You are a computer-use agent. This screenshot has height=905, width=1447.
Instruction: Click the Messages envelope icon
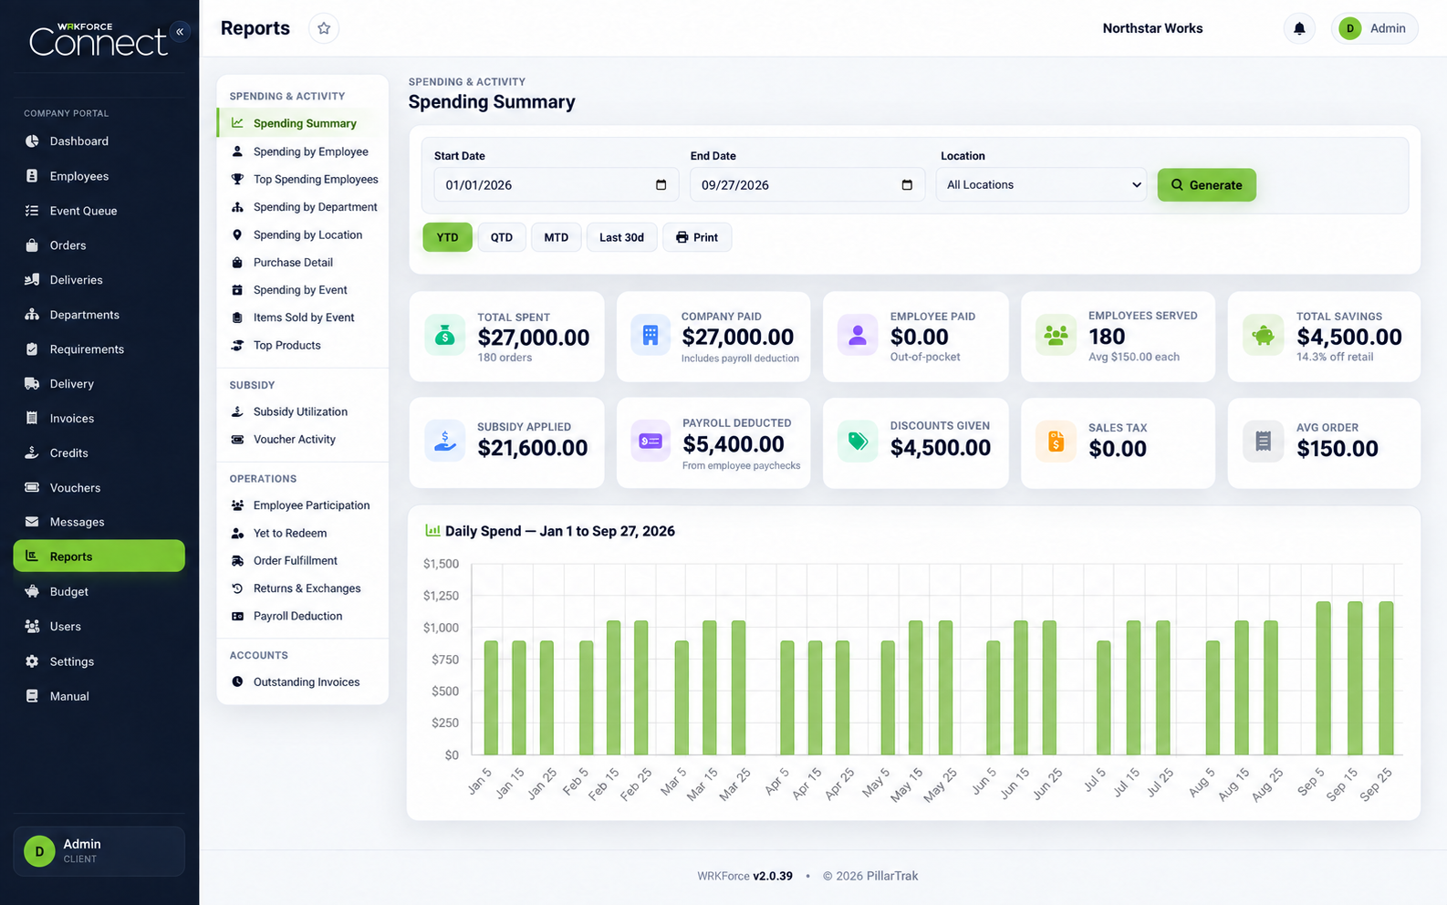32,522
